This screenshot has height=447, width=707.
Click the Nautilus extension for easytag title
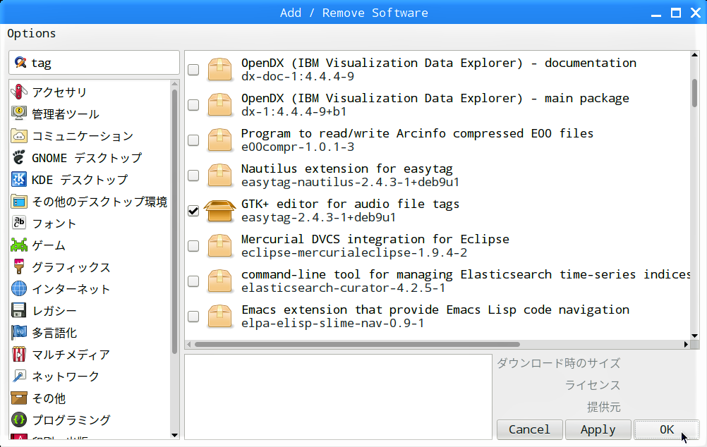(346, 169)
